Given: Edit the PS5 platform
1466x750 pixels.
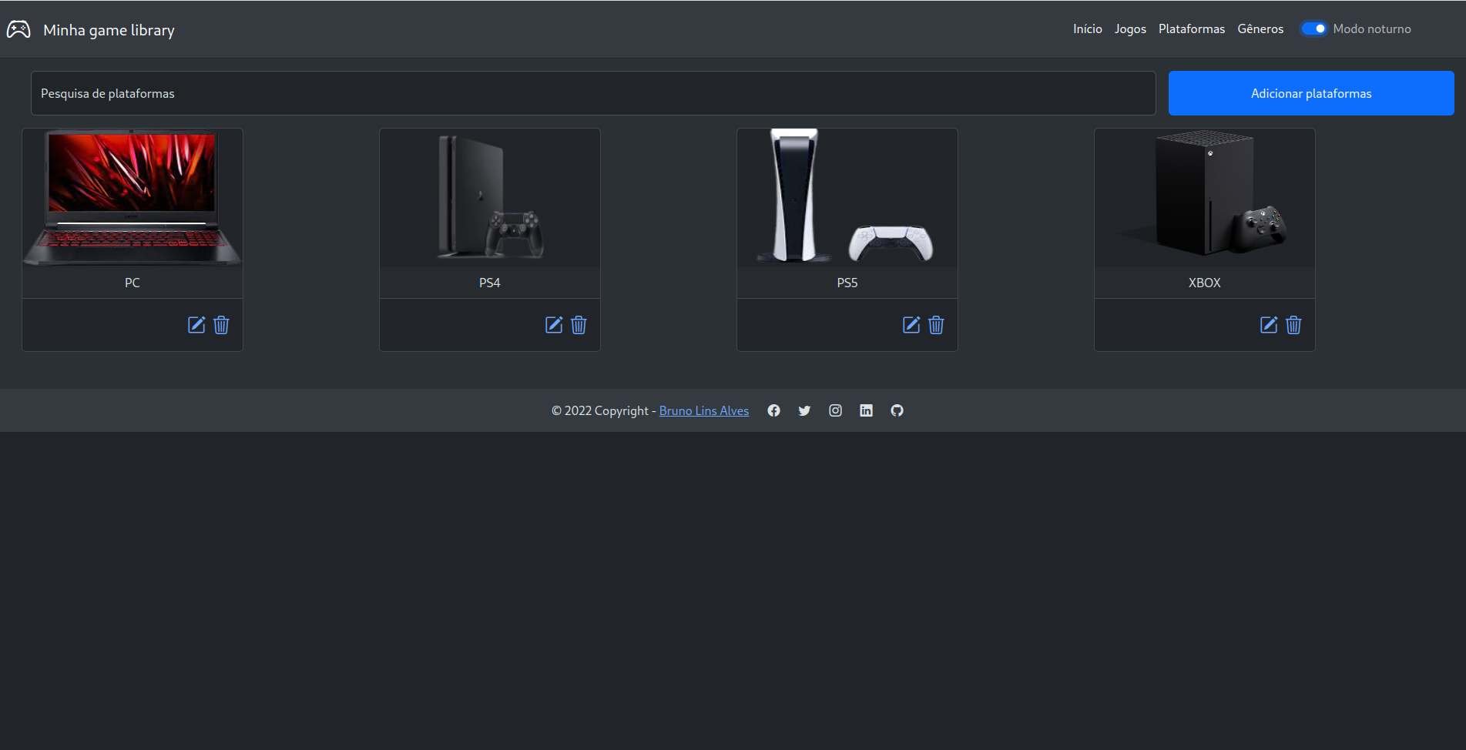Looking at the screenshot, I should pyautogui.click(x=911, y=325).
